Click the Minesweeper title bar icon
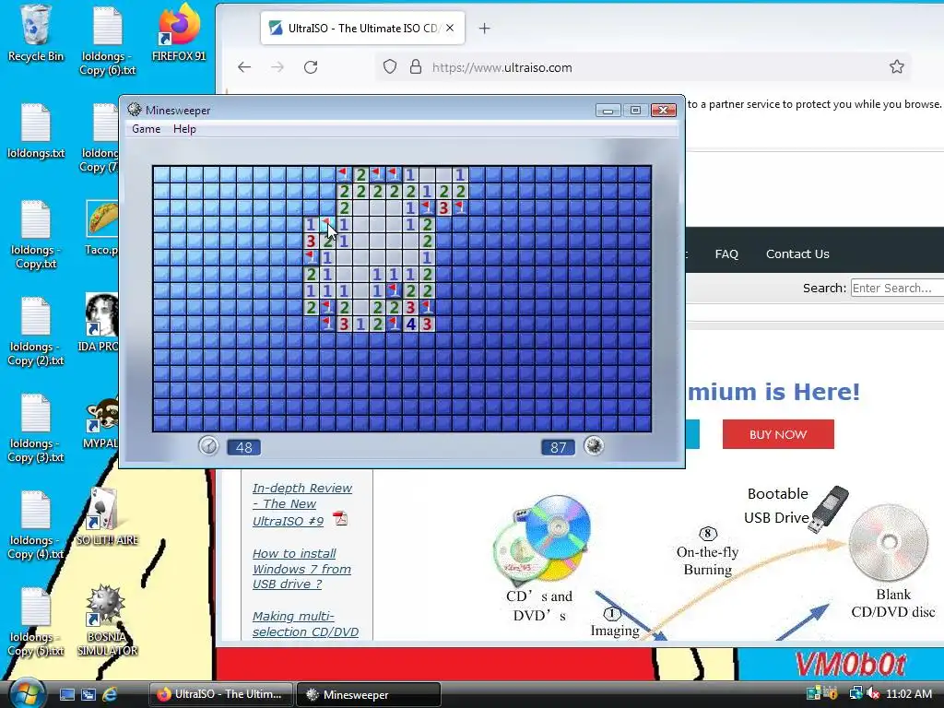944x708 pixels. (135, 110)
